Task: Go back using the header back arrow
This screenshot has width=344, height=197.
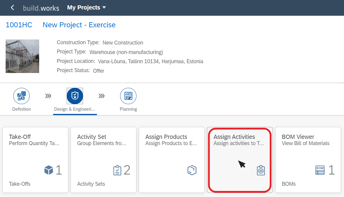Action: tap(12, 8)
